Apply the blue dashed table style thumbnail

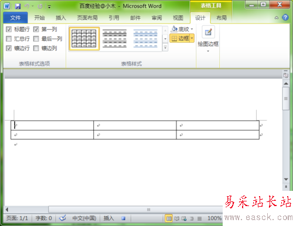coord(145,39)
